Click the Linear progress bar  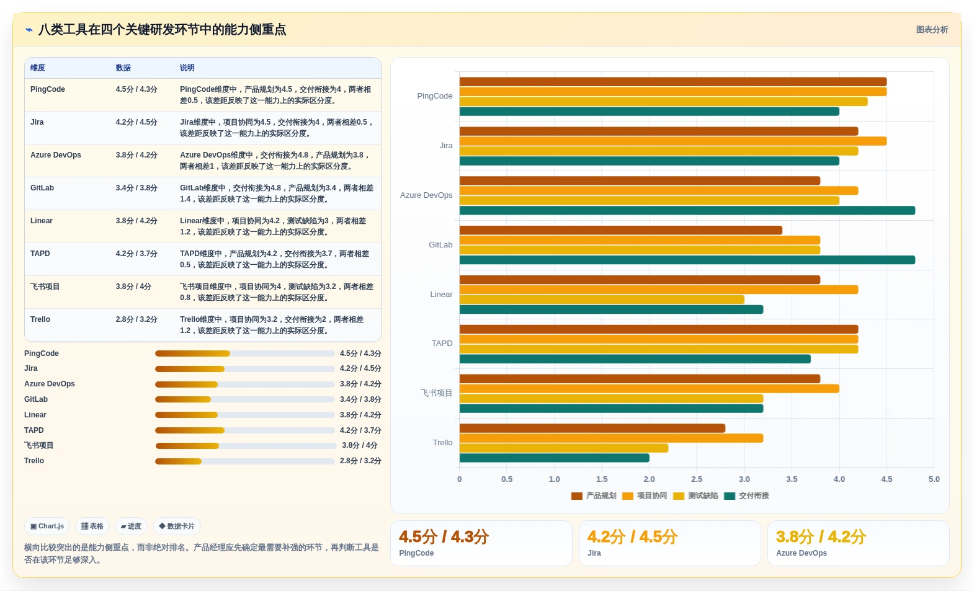[244, 415]
